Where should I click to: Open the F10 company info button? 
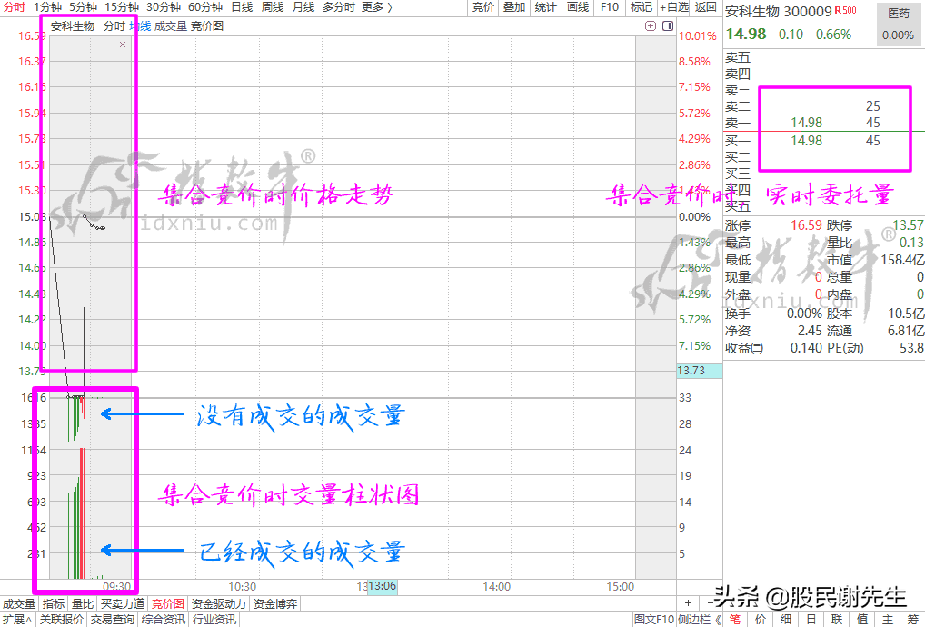(x=610, y=7)
